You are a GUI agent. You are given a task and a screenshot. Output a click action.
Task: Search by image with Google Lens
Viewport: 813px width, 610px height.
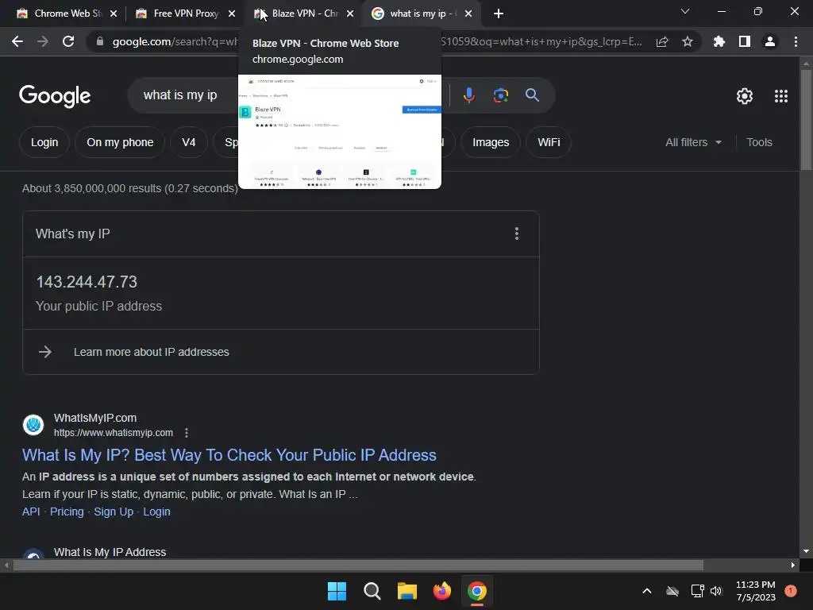[x=501, y=95]
